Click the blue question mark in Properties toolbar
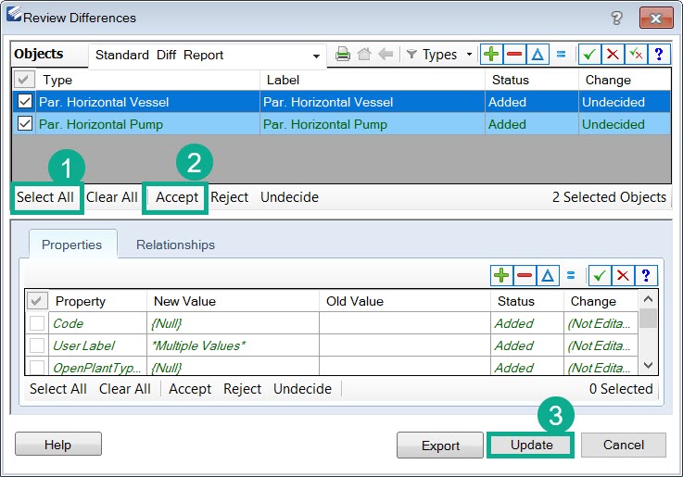The image size is (683, 477). pos(646,275)
